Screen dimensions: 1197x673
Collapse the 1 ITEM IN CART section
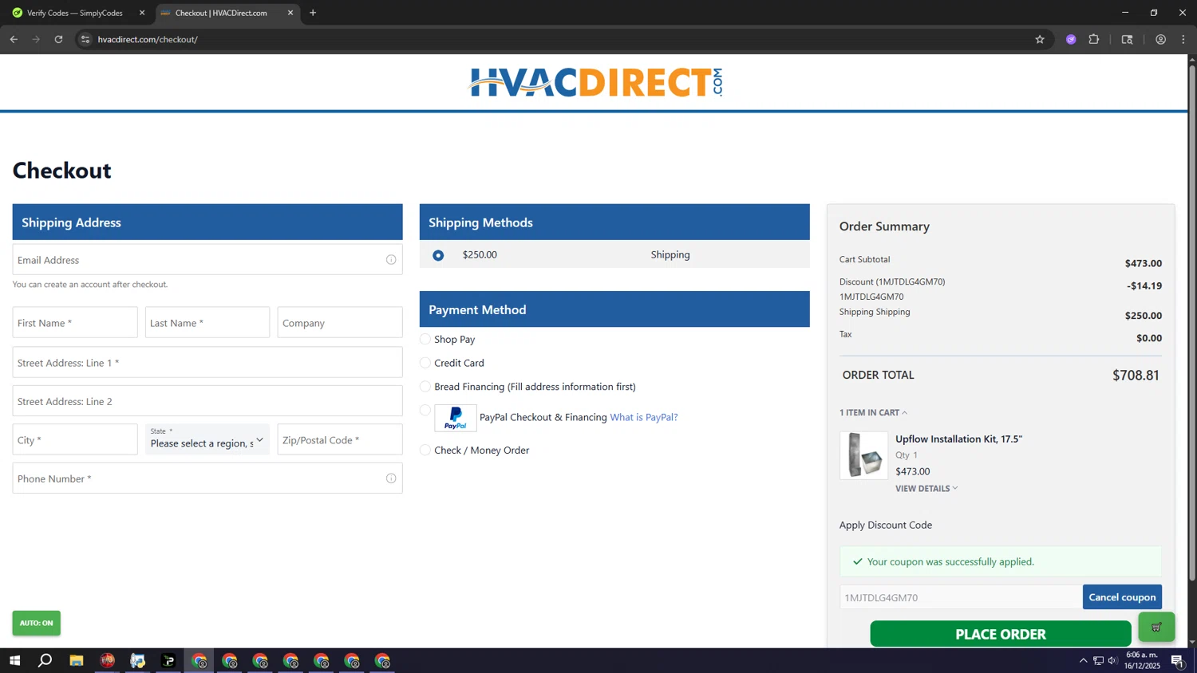[873, 412]
